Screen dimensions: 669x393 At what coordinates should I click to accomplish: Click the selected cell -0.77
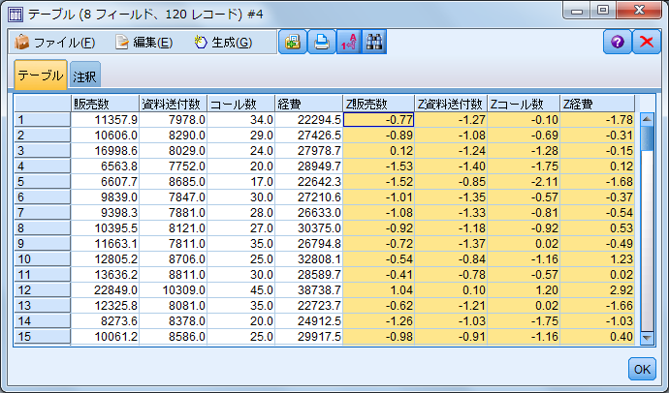pyautogui.click(x=379, y=120)
